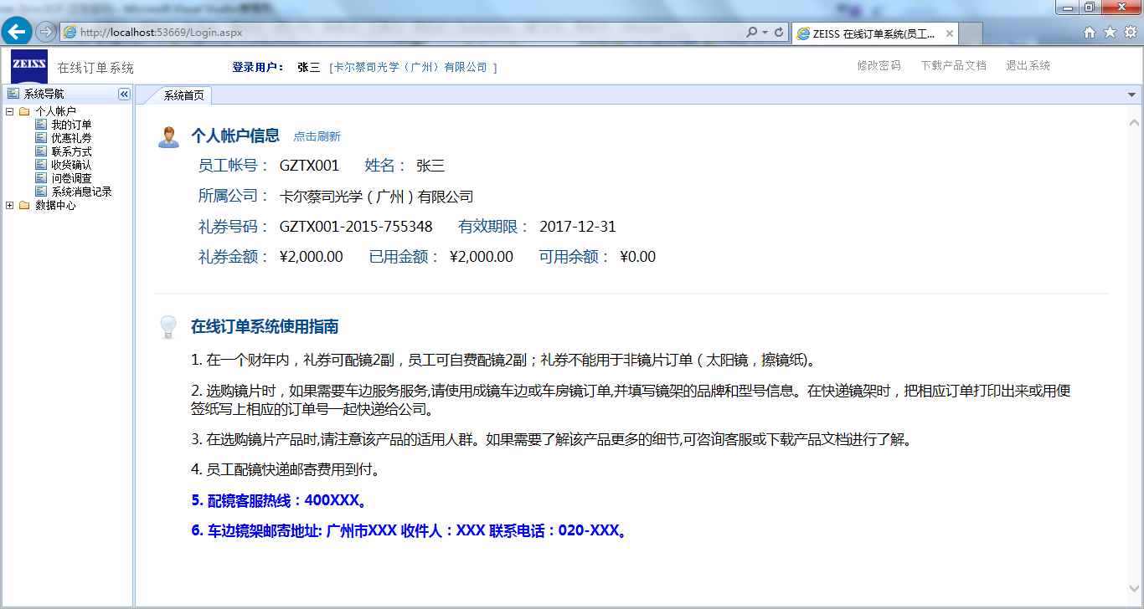Click the localhost URL address field
The width and height of the screenshot is (1144, 609).
click(x=402, y=33)
